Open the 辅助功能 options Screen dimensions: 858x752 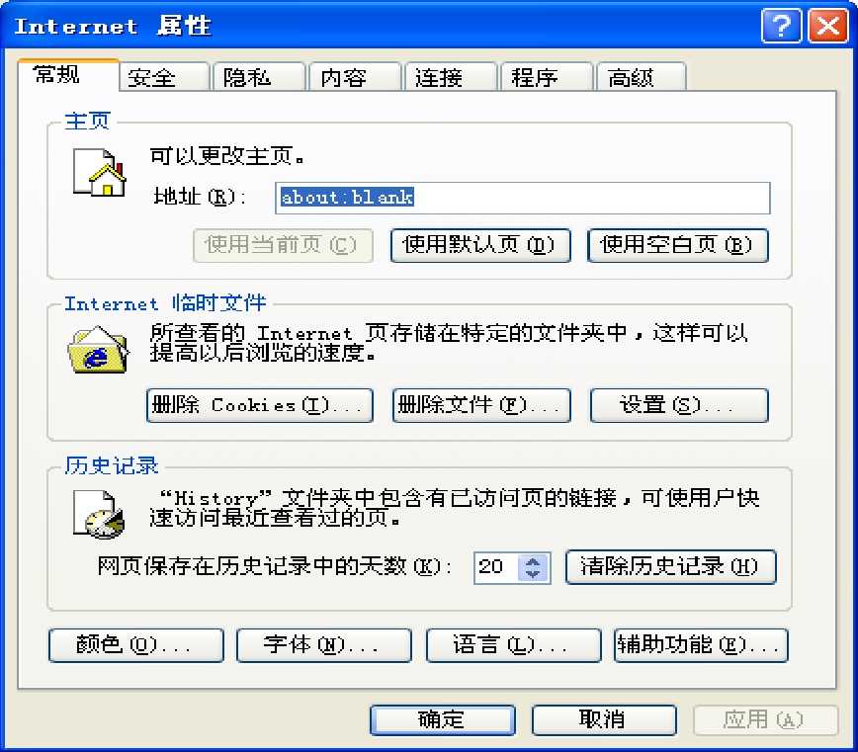(x=701, y=646)
